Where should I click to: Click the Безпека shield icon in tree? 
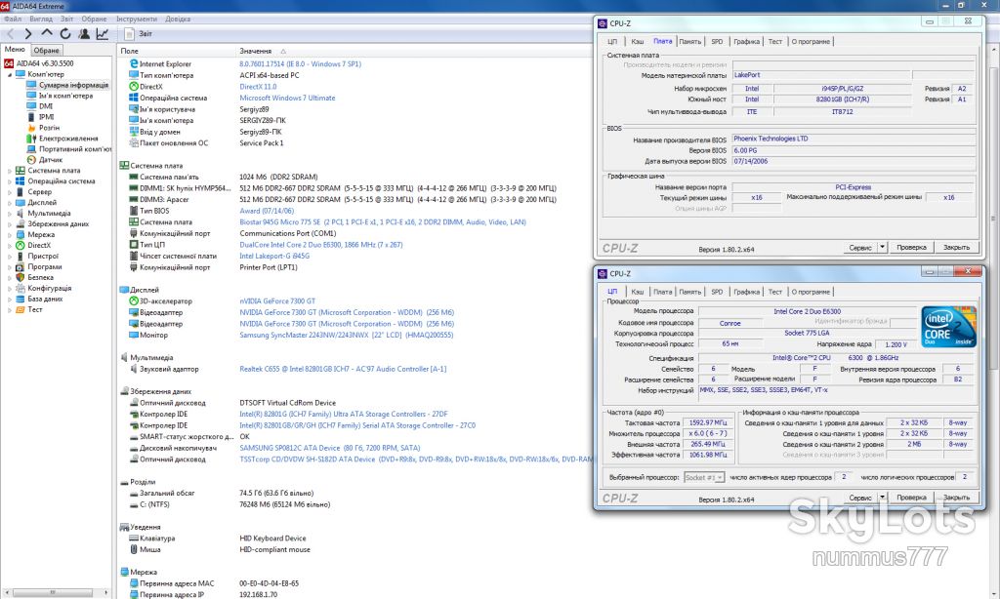tap(20, 277)
